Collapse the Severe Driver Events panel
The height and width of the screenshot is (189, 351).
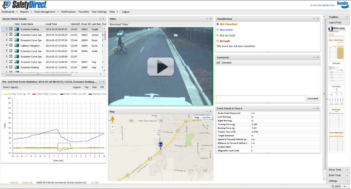pos(100,18)
